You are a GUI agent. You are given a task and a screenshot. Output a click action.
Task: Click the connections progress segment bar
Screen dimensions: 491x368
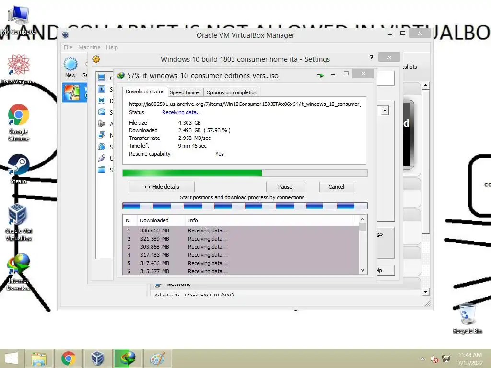(x=245, y=206)
